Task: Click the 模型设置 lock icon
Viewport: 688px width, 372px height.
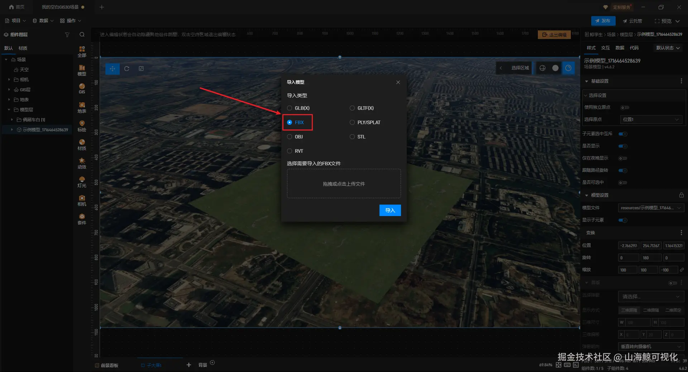Action: (x=682, y=195)
